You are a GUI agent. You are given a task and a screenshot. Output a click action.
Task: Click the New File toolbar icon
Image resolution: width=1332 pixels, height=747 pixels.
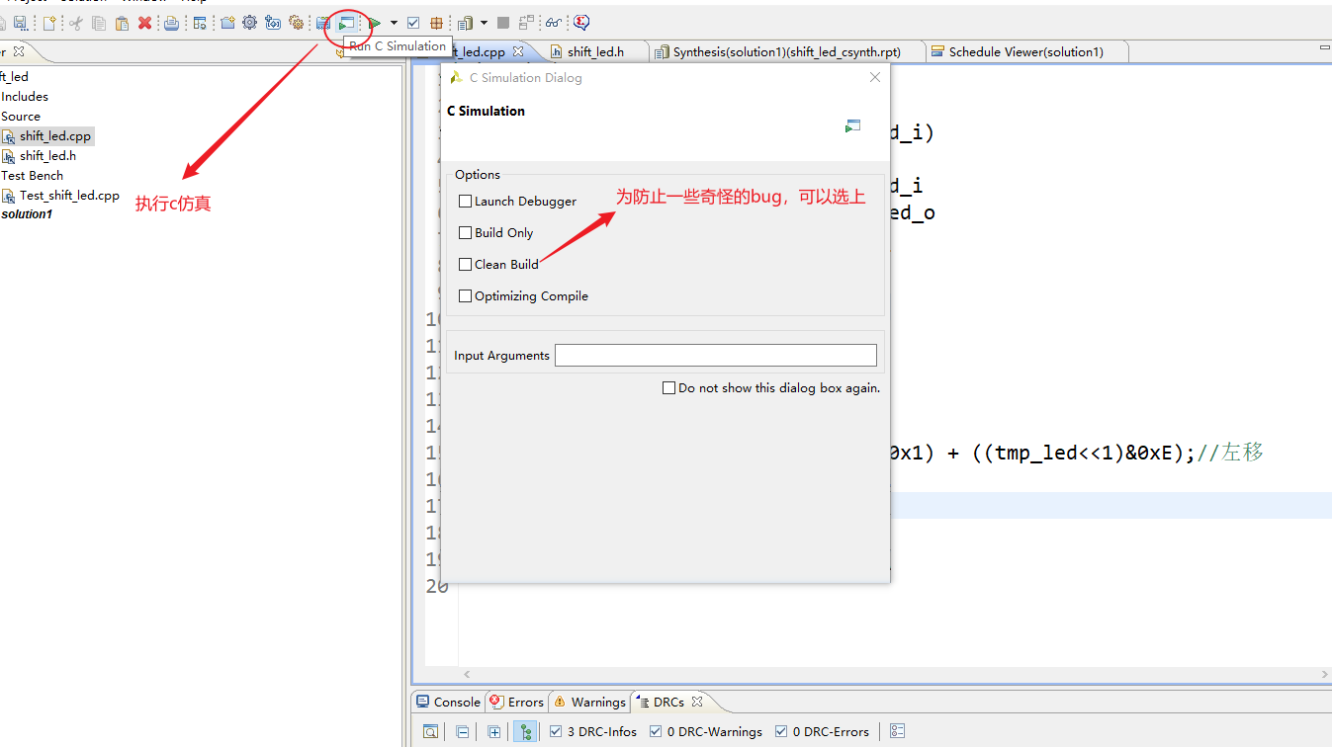click(48, 22)
